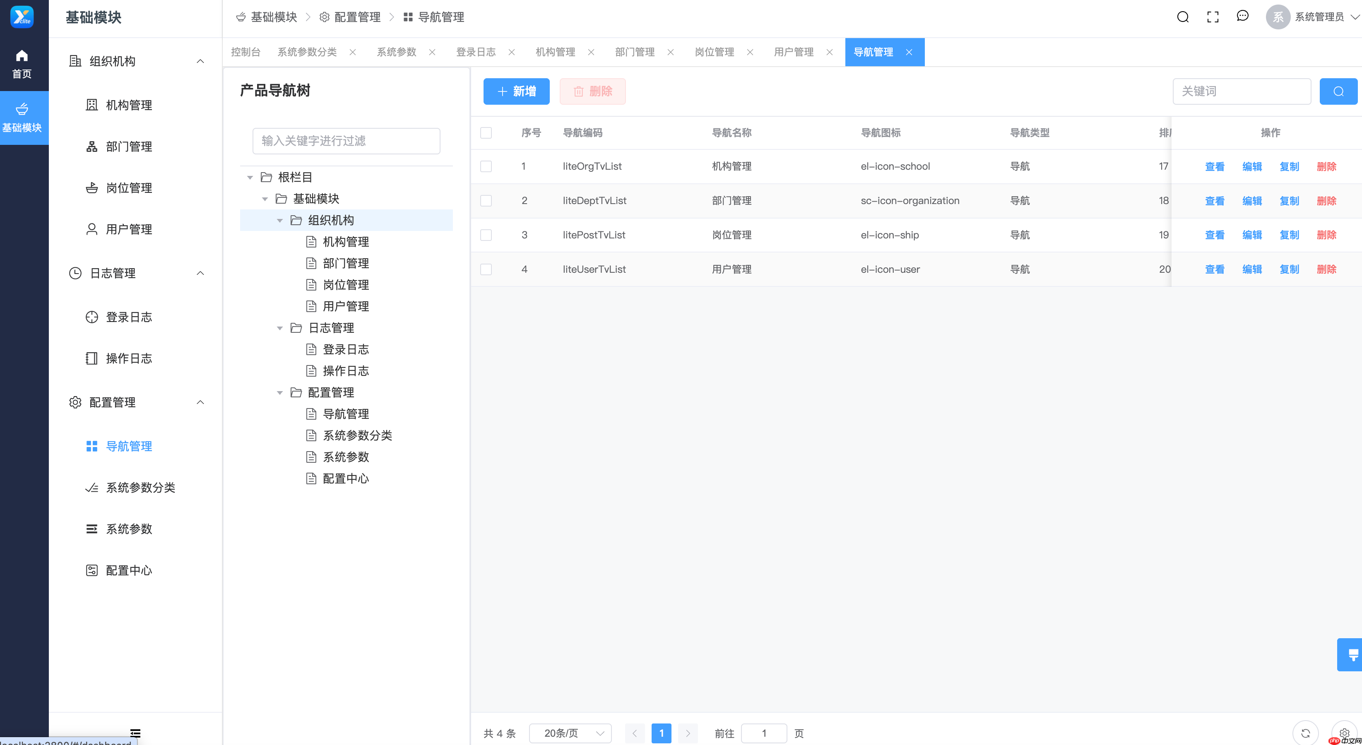Open 机构管理 via its sidebar icon

pos(91,105)
